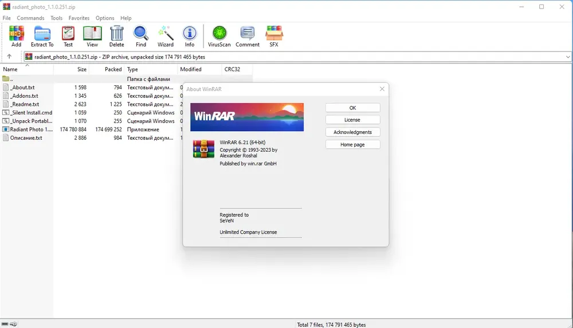Sort by the Modified column header
Screen dimensions: 573x328
click(x=199, y=69)
